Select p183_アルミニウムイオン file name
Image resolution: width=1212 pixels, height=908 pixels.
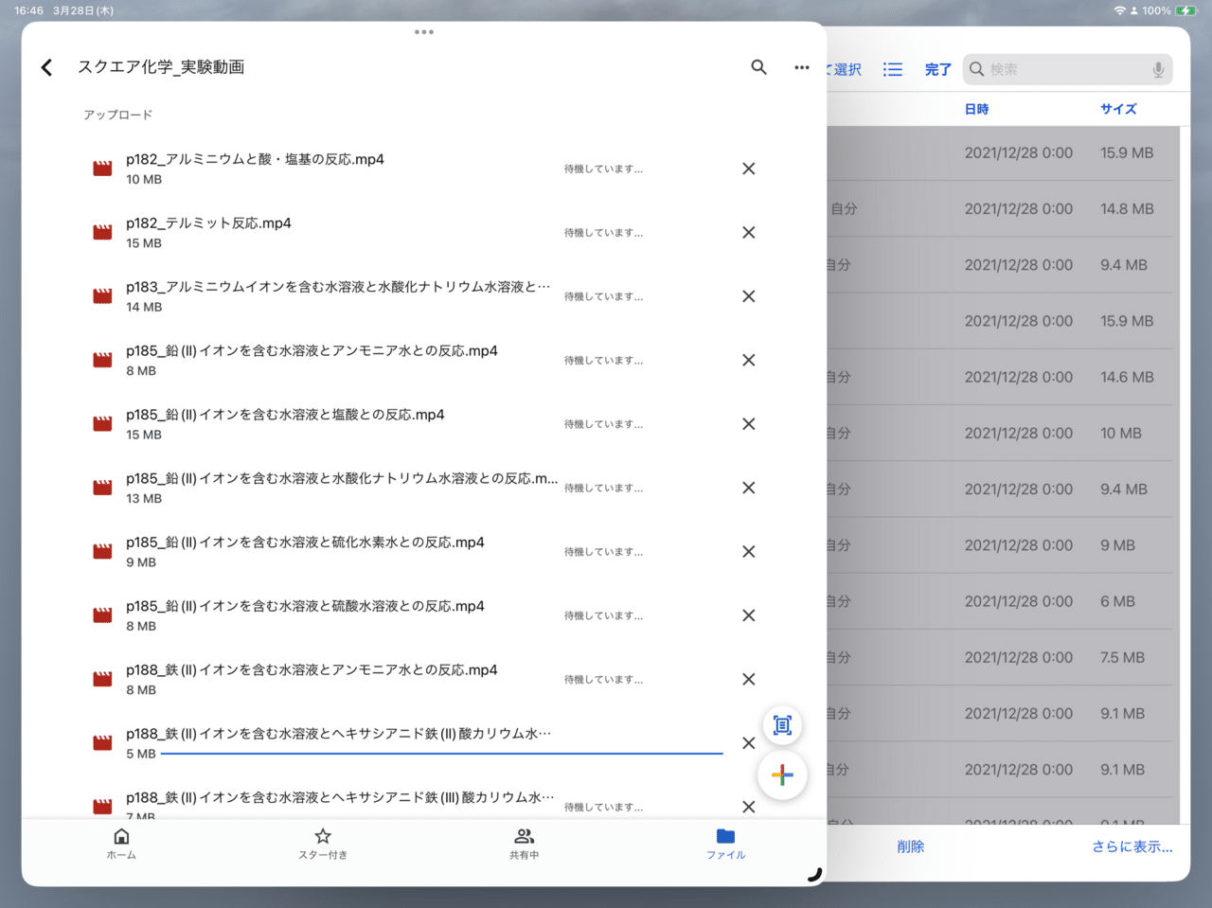pos(338,287)
